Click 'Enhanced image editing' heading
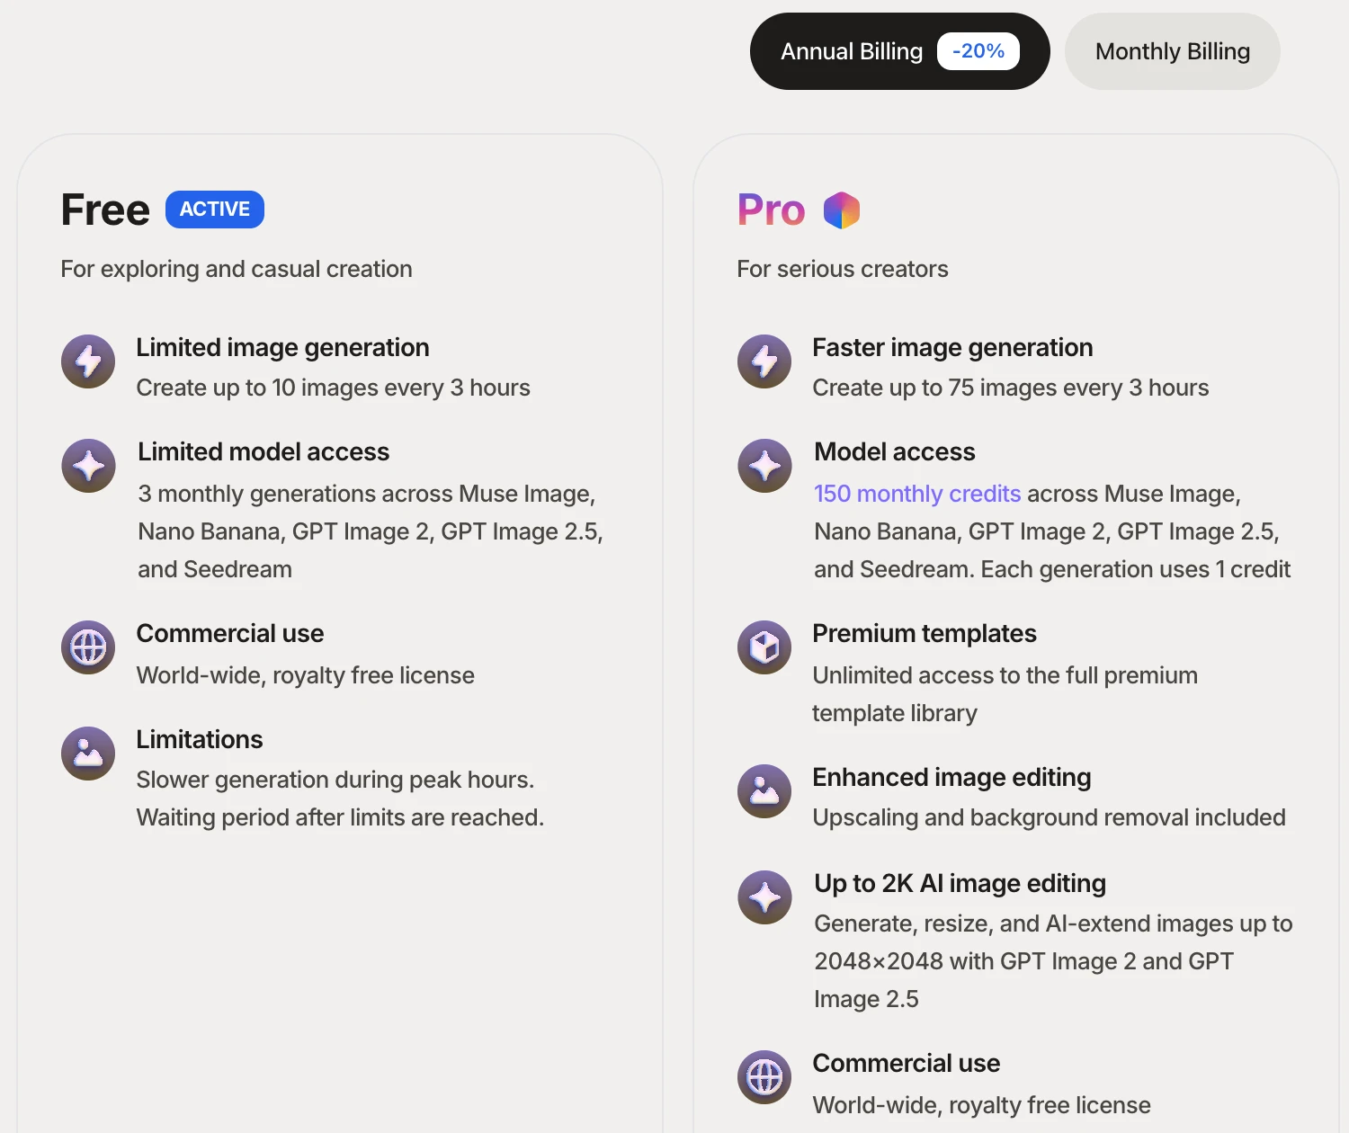Viewport: 1349px width, 1133px height. [951, 777]
